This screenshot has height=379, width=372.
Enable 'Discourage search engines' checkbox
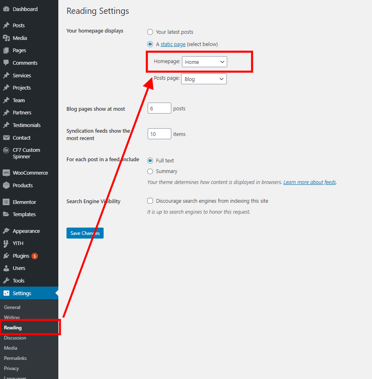click(150, 201)
